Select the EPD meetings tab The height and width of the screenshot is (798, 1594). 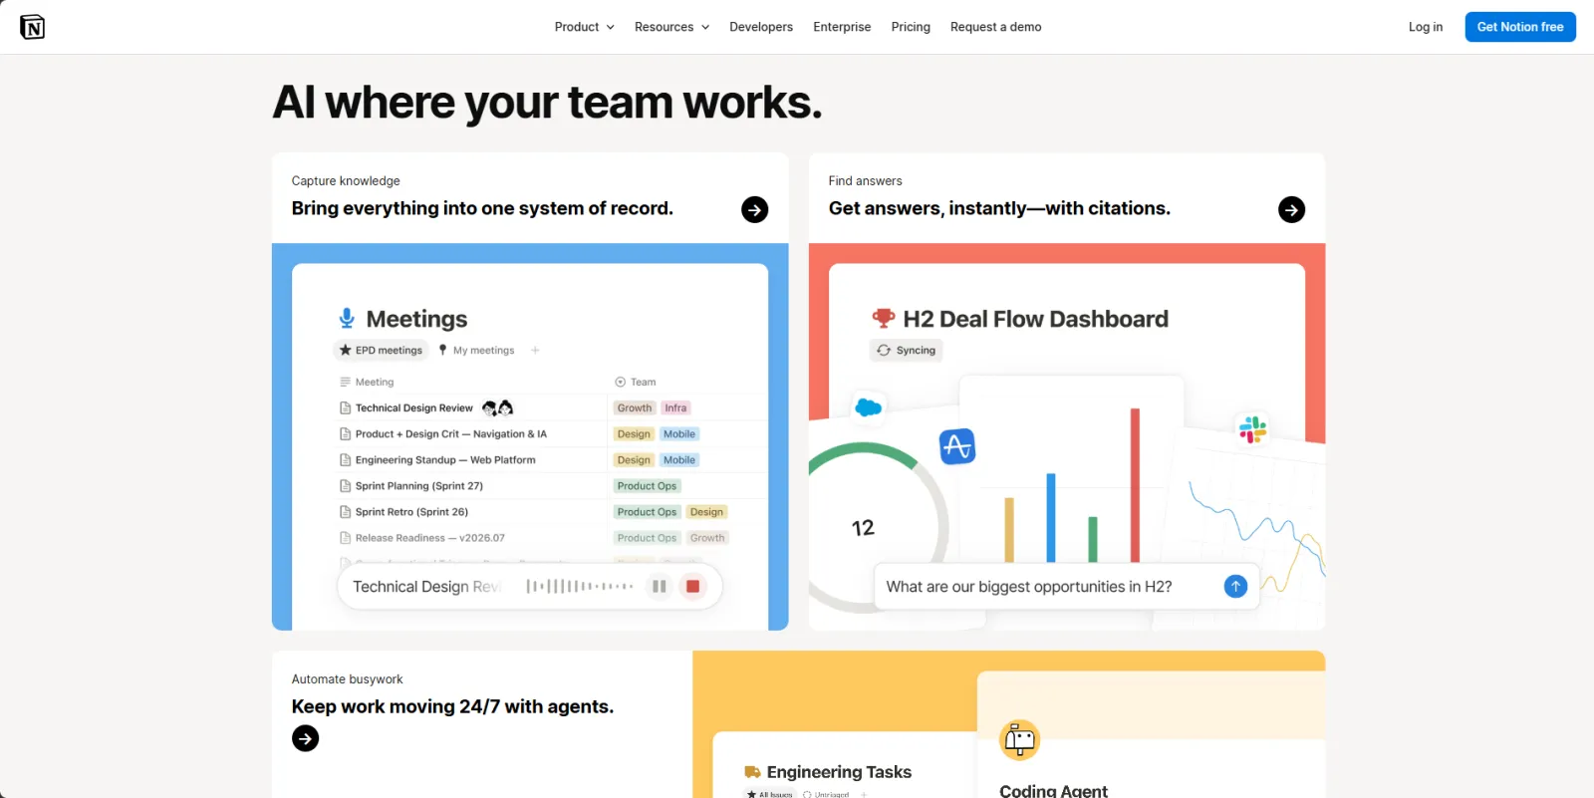(382, 351)
